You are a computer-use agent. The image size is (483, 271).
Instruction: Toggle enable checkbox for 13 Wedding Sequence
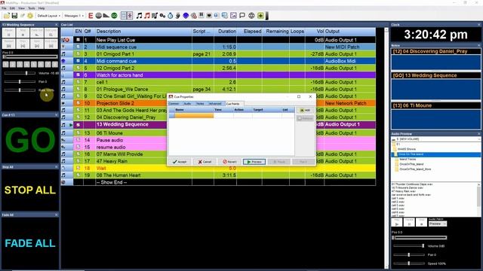coord(78,125)
